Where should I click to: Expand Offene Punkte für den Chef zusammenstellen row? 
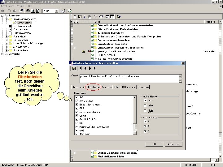pyautogui.click(x=72, y=26)
